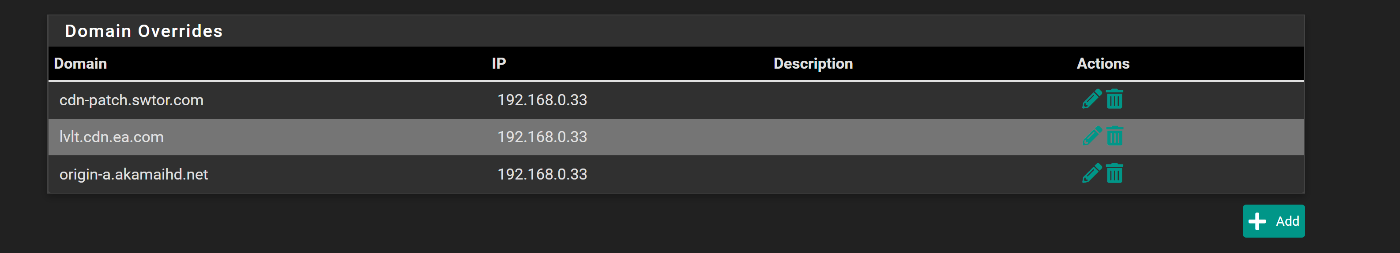This screenshot has height=253, width=1400.
Task: Edit the lvlt.cdn.ea.com override entry
Action: pos(1091,136)
